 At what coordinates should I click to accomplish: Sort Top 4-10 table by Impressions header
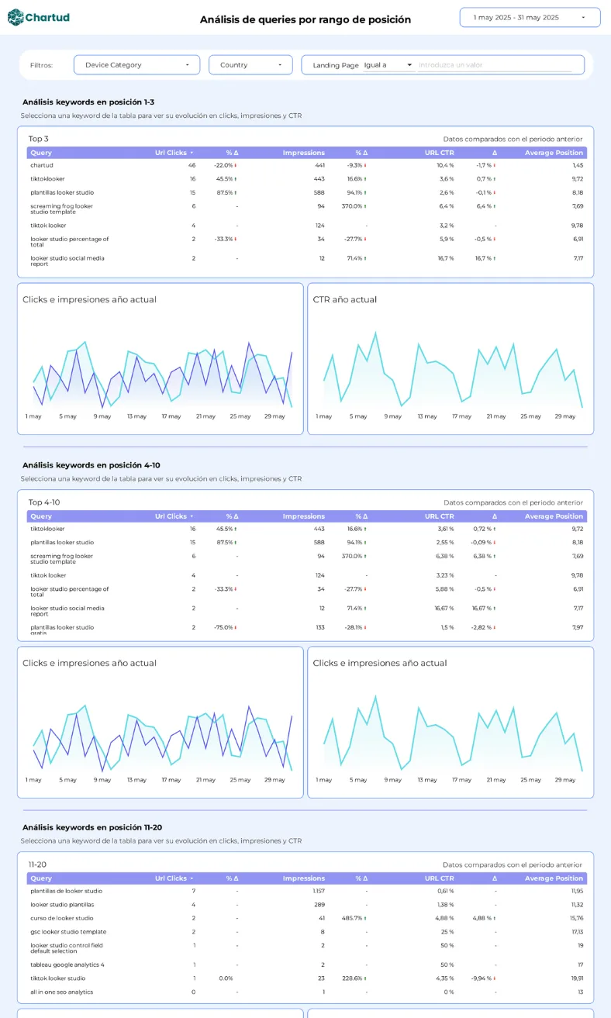[x=304, y=516]
